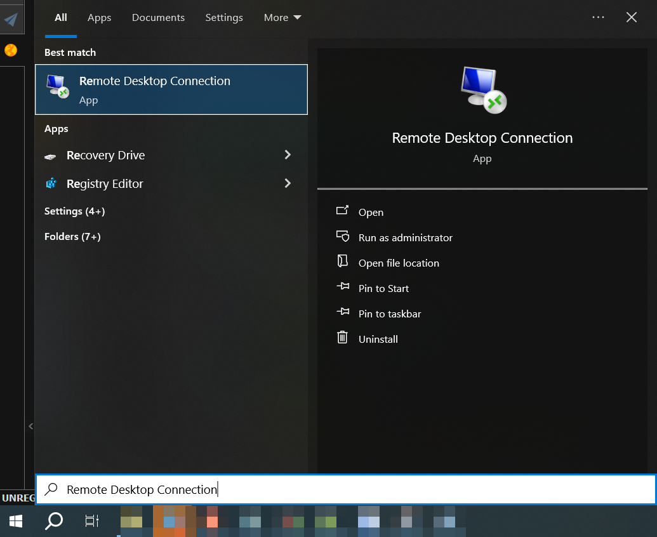Select the Settings filter tab
The image size is (657, 537).
[224, 18]
